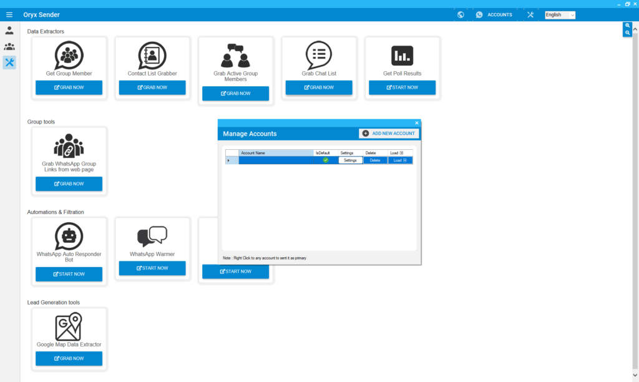Open the tools wrench icon in the top bar

tap(530, 15)
